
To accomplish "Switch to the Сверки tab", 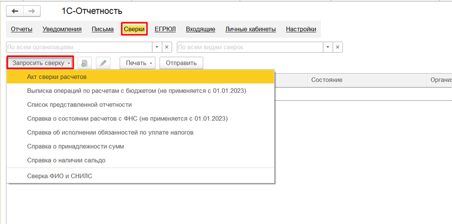I will (x=134, y=29).
